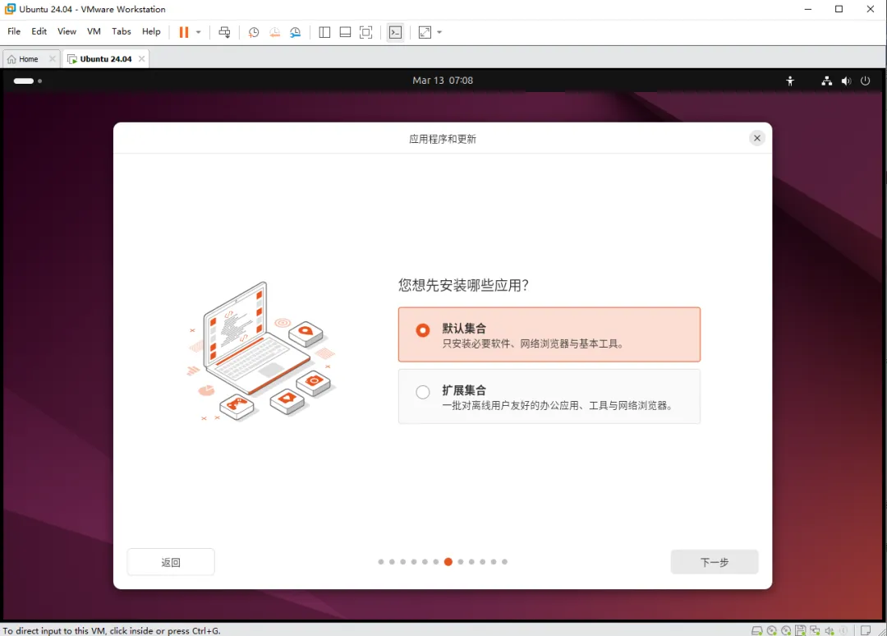Click the network icon in Ubuntu top bar
This screenshot has width=887, height=636.
pyautogui.click(x=827, y=81)
